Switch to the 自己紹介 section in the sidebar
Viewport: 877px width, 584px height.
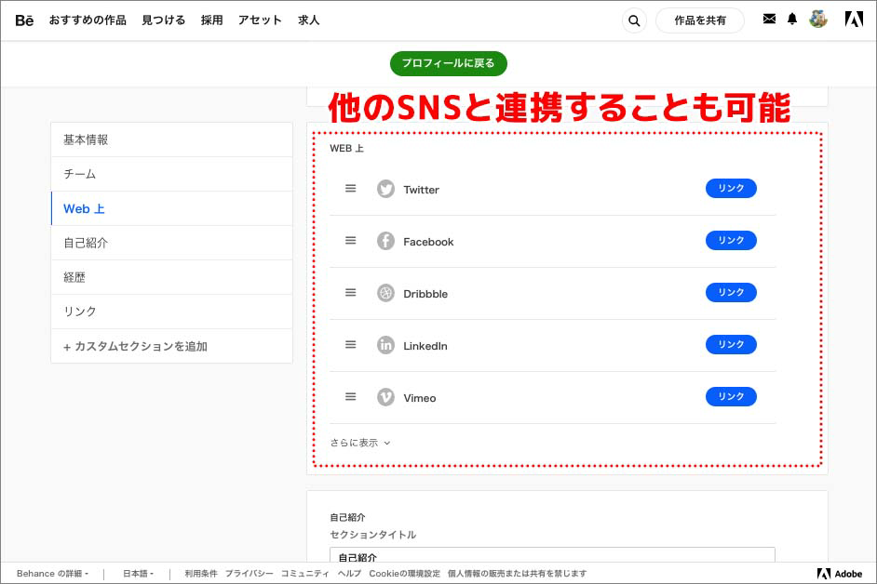point(84,243)
